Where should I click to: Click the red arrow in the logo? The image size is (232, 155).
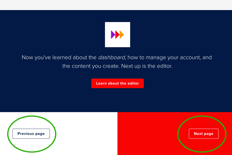coord(117,34)
